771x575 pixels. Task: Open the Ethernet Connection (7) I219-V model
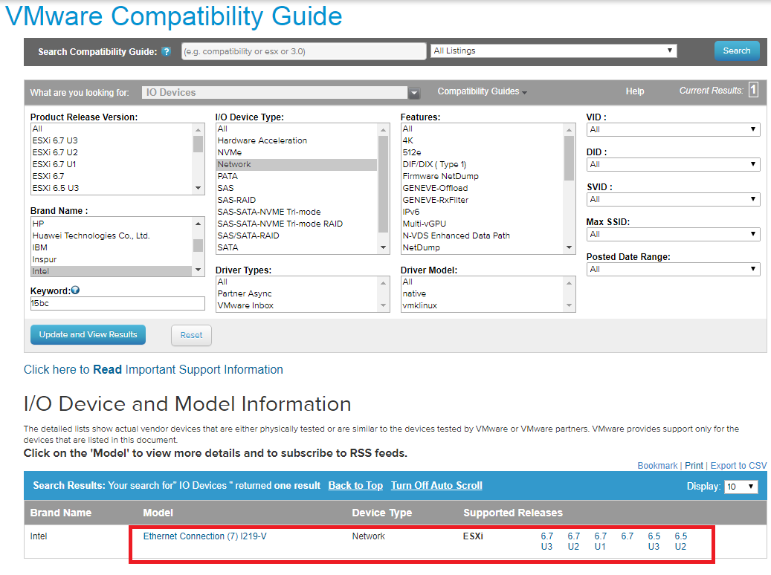205,536
